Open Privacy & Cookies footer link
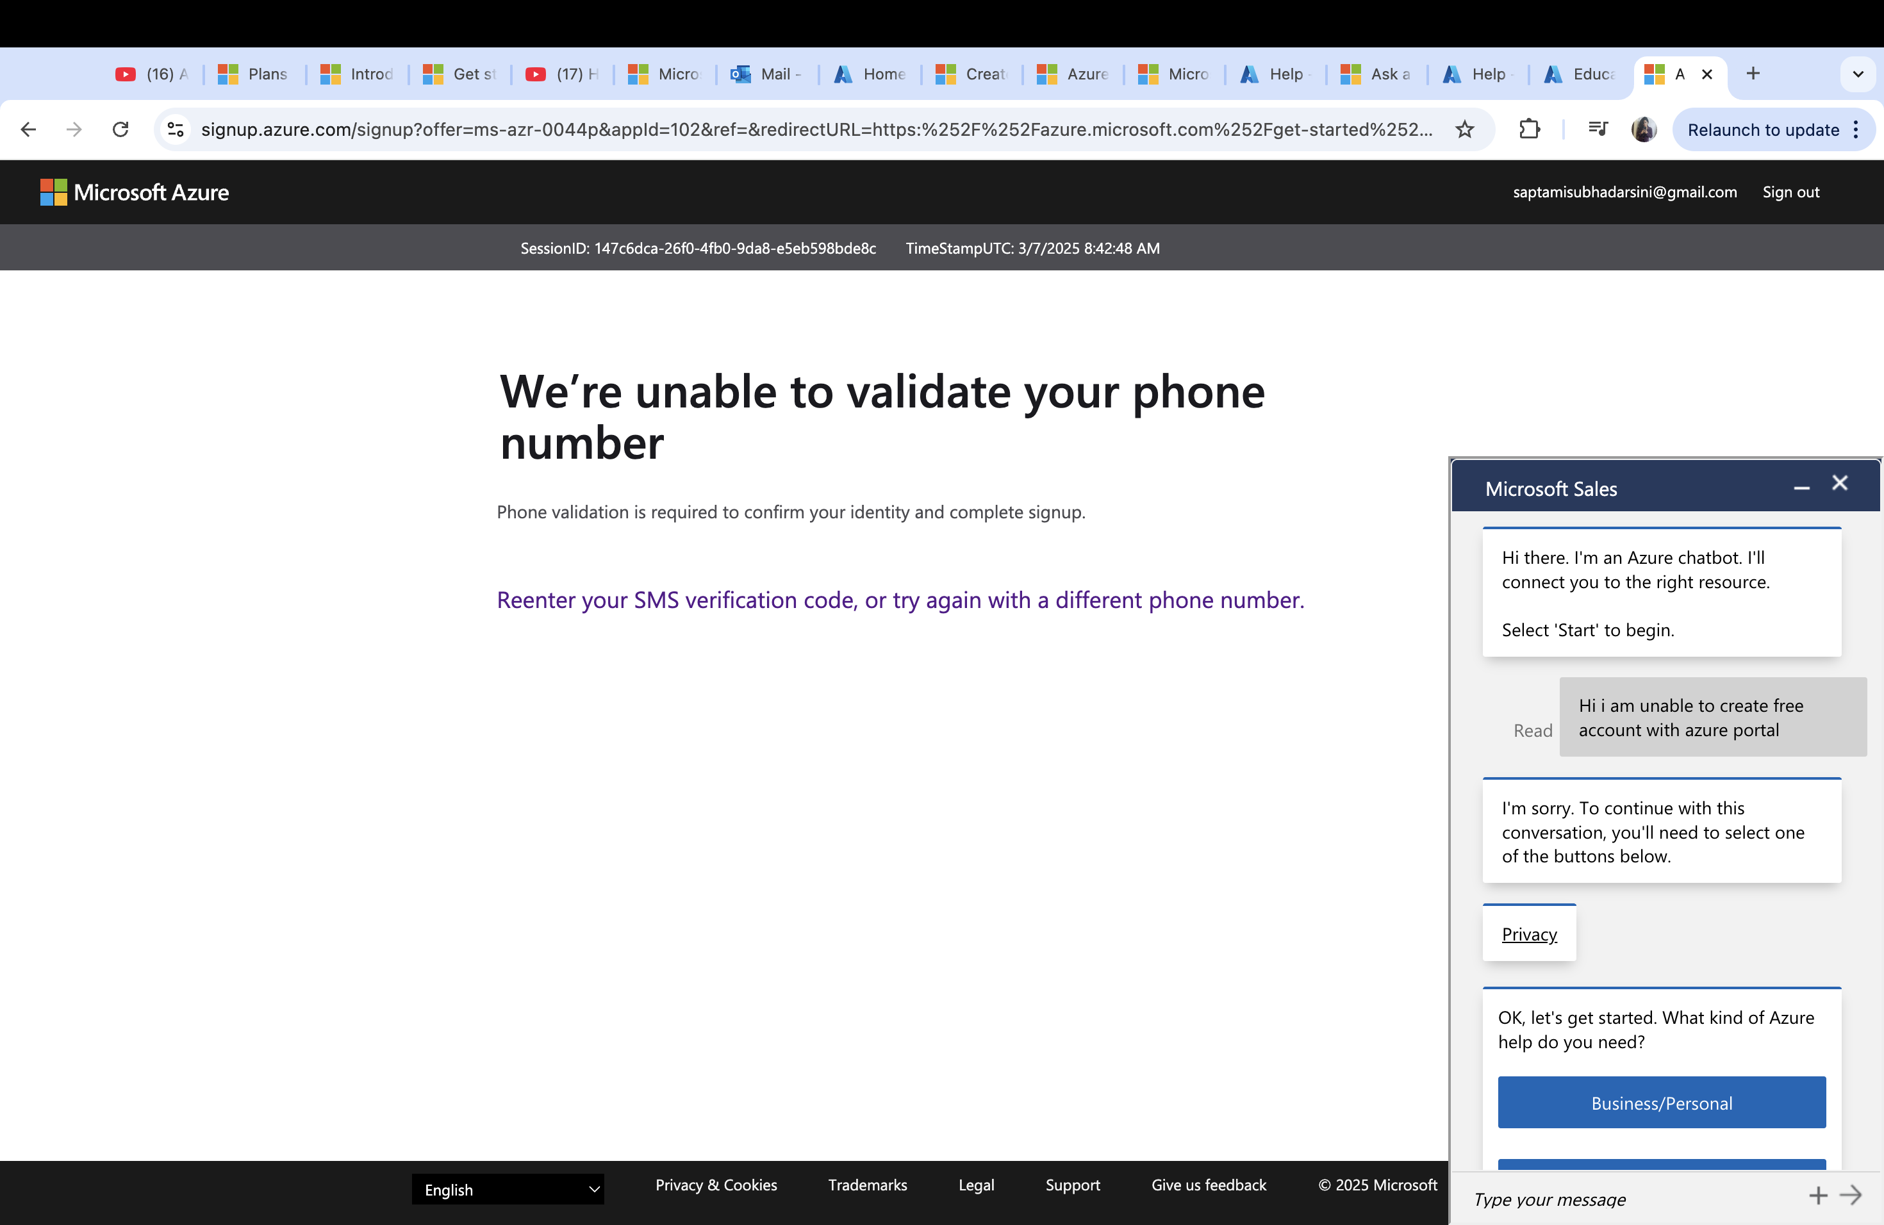 click(716, 1185)
